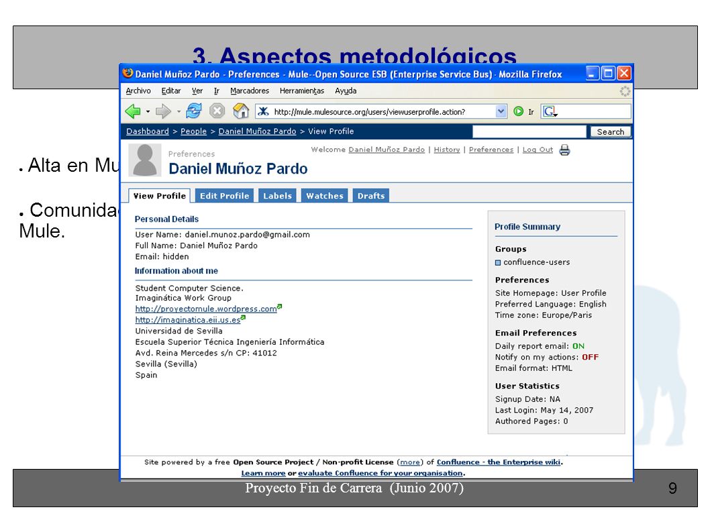Open the Ir menu

coord(217,91)
